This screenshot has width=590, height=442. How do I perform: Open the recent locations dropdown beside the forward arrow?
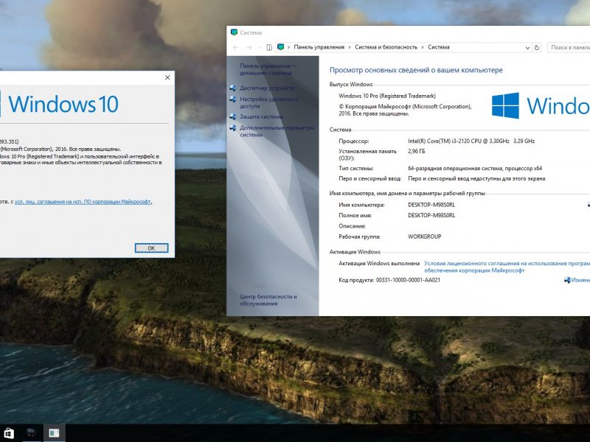pos(260,47)
